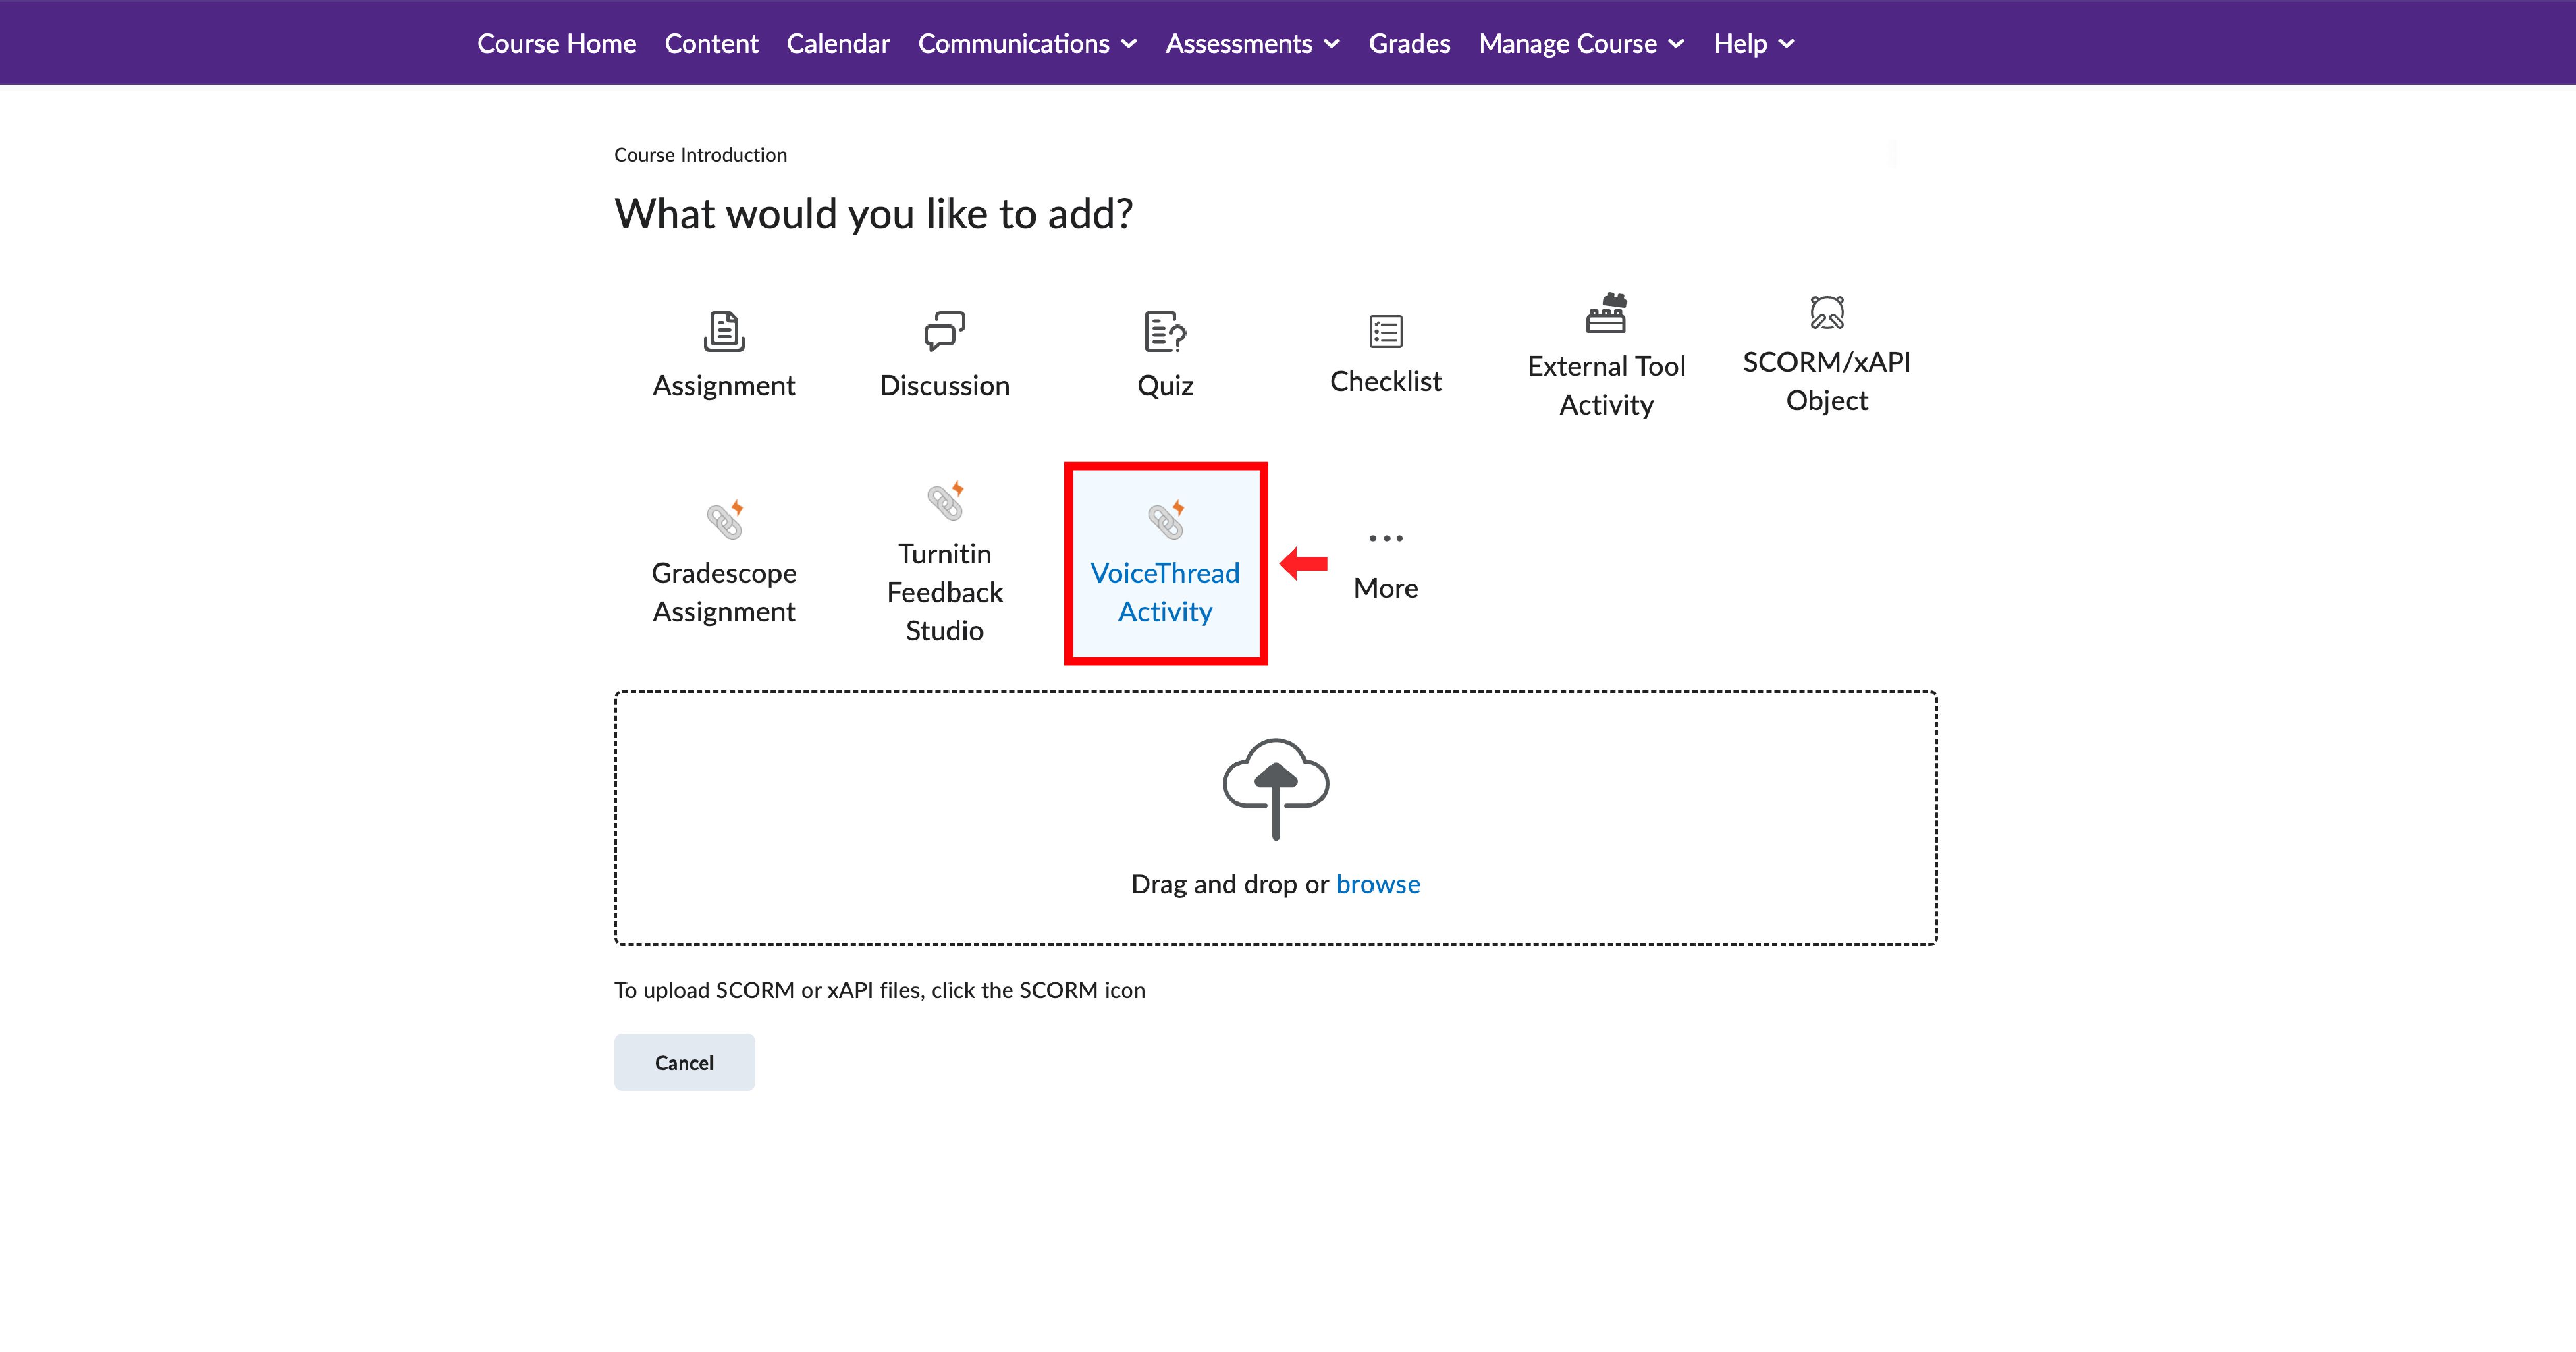Screen dimensions: 2576x1352
Task: Open External Tool Activity blocks icon
Action: click(1606, 313)
